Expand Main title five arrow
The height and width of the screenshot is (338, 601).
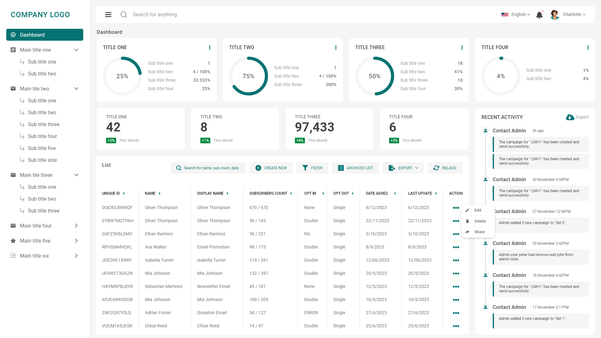tap(76, 241)
